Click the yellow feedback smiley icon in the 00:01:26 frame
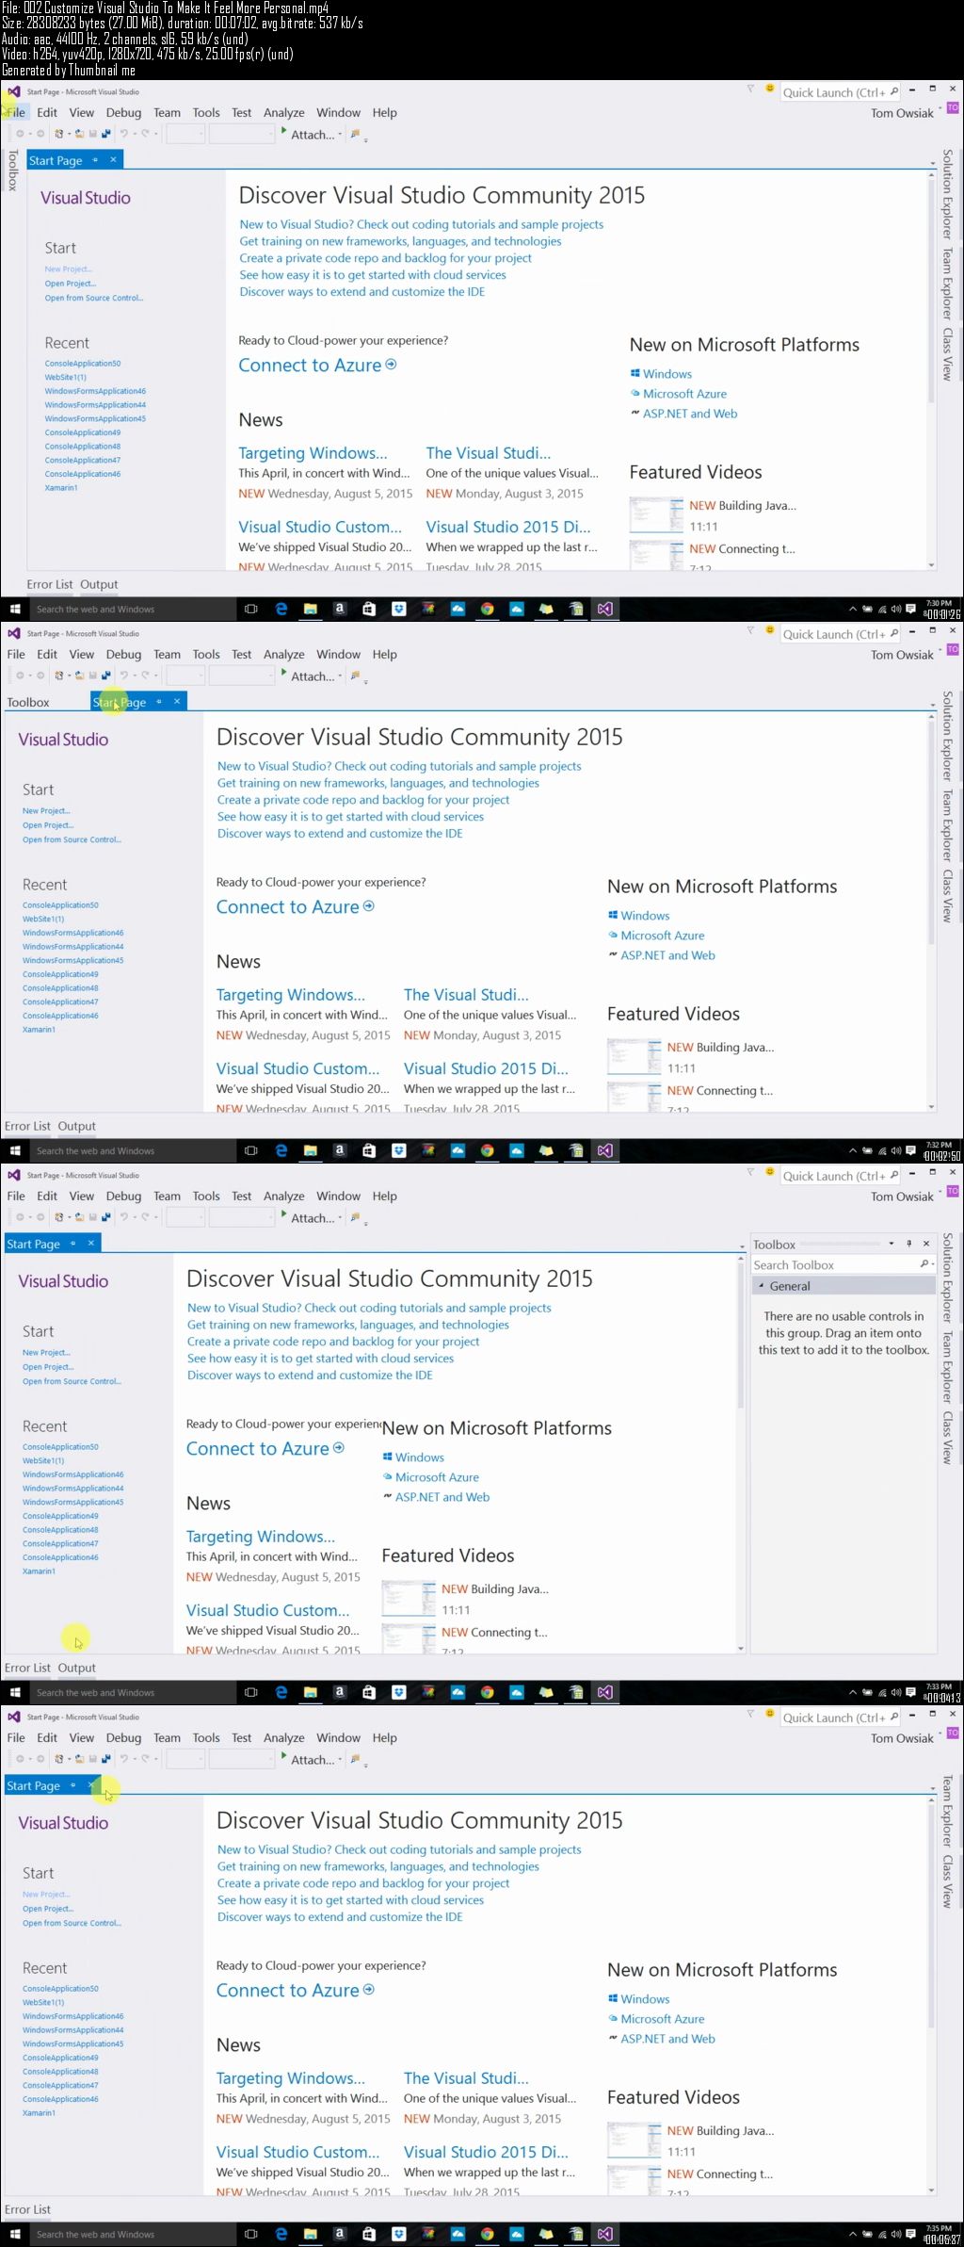964x2247 pixels. (769, 89)
